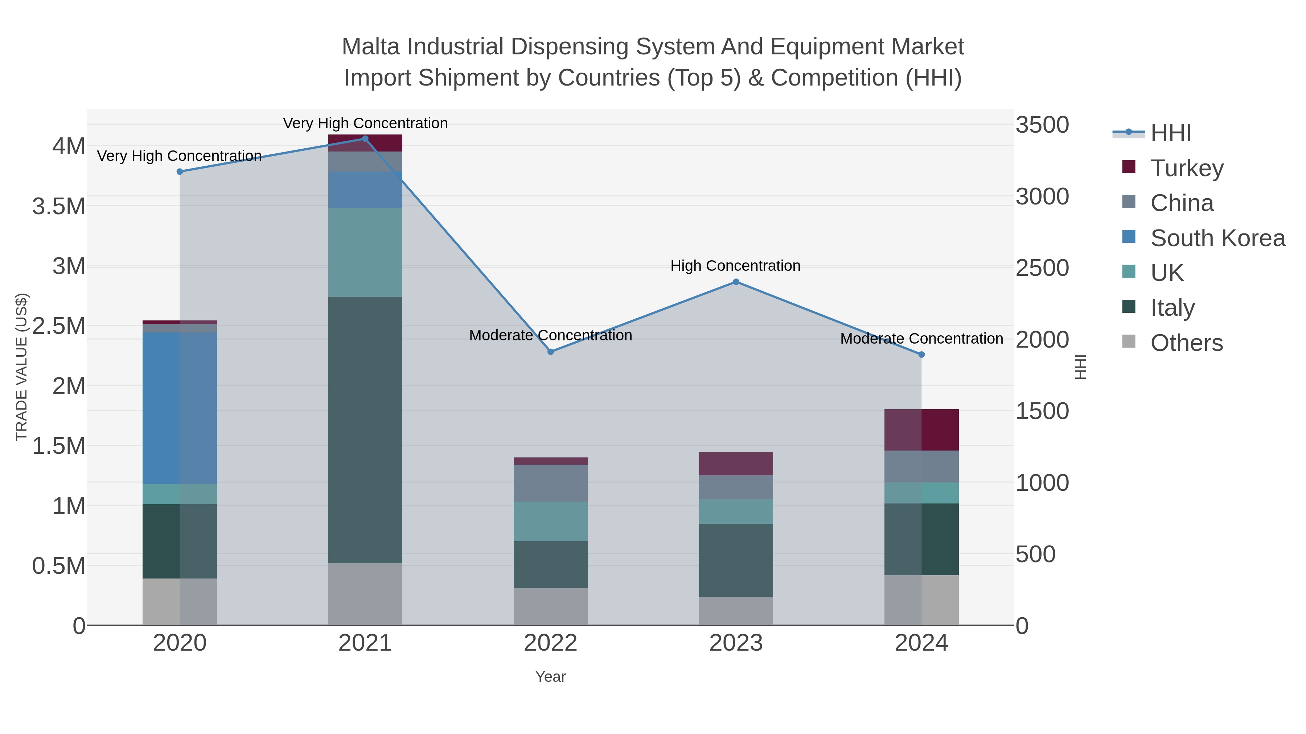Click the 2000 right axis tick label
Screen dimensions: 1306x734
(x=1042, y=339)
